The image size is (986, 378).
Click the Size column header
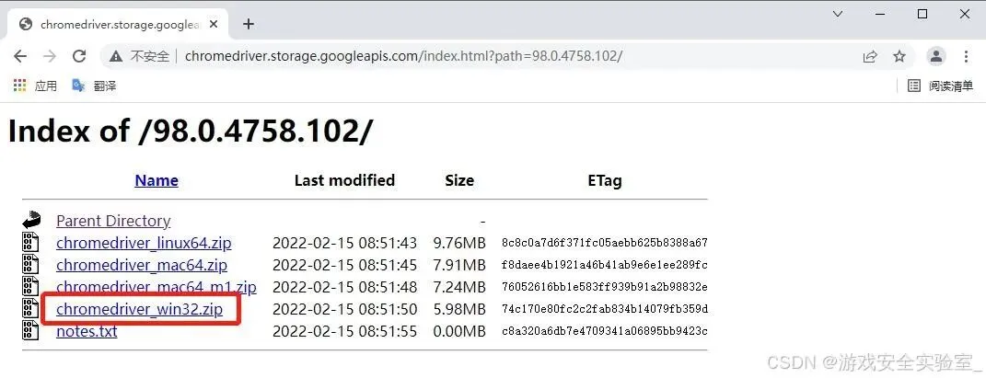point(459,181)
